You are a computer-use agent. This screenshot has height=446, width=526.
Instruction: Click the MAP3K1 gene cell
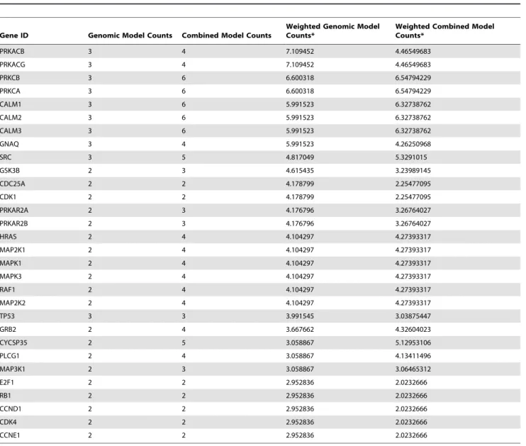point(13,369)
